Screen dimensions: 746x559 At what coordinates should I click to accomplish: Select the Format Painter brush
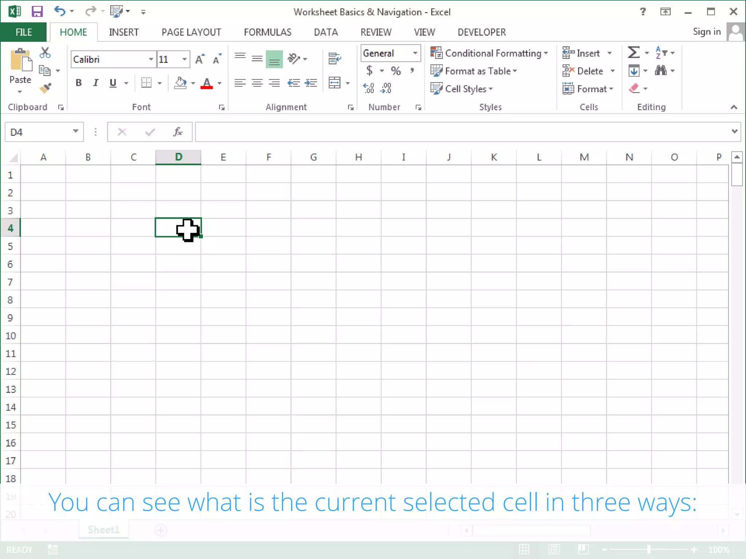(45, 88)
